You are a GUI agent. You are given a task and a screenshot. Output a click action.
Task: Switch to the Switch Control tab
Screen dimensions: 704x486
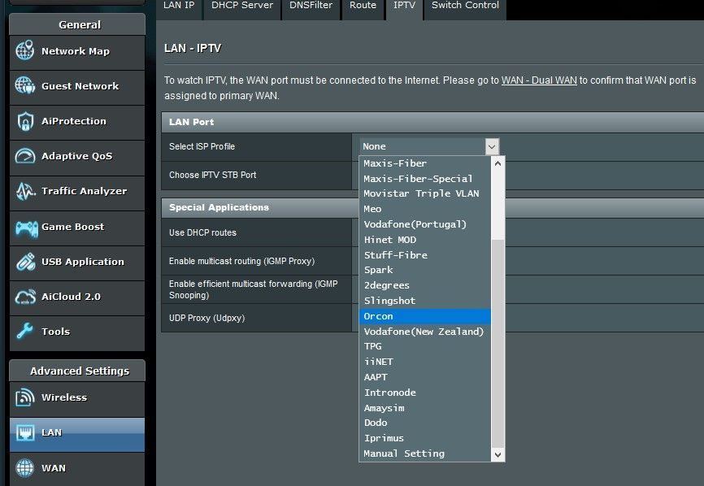pyautogui.click(x=464, y=5)
